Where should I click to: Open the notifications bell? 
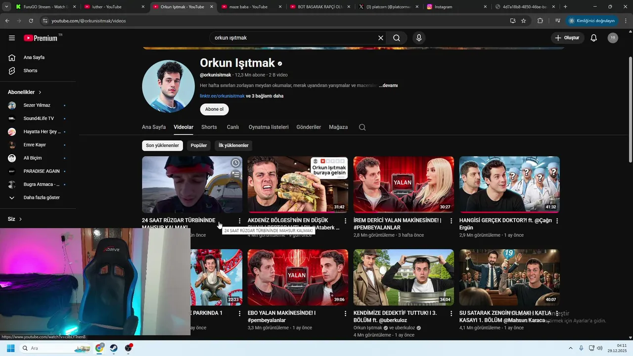(x=594, y=38)
